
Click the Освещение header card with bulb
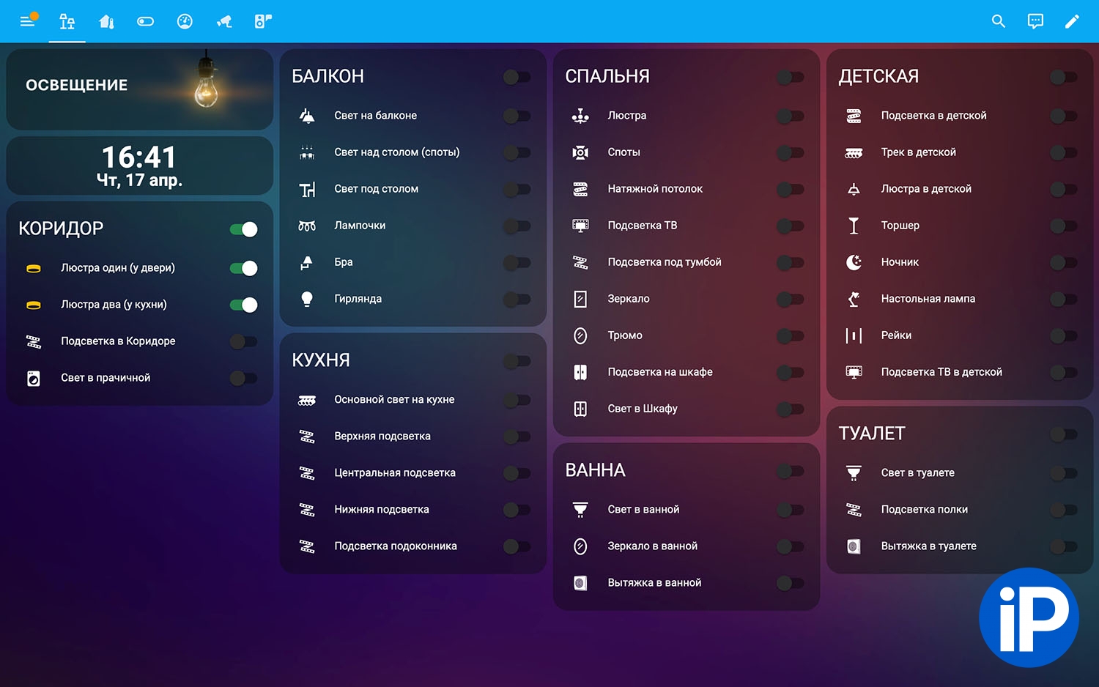(139, 89)
